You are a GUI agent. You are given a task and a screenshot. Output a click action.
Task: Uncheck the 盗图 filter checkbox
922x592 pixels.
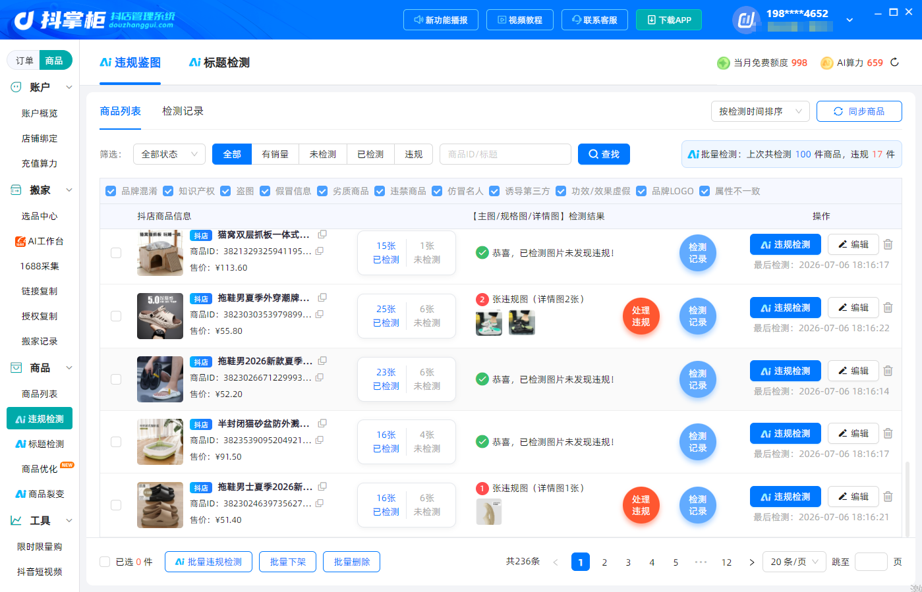(225, 191)
